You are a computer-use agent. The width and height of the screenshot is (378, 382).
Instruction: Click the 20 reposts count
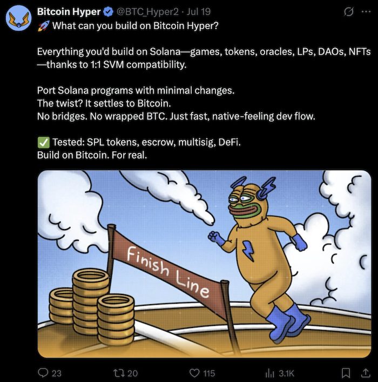pyautogui.click(x=133, y=373)
